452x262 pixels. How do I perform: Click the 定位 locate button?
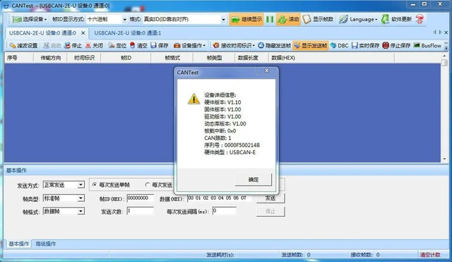pyautogui.click(x=117, y=45)
